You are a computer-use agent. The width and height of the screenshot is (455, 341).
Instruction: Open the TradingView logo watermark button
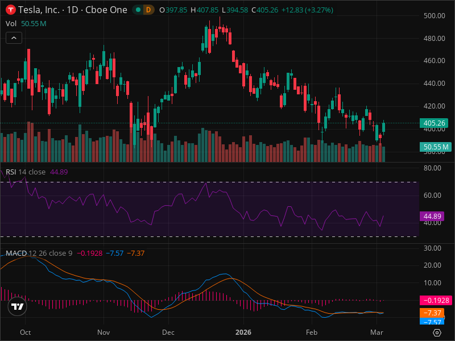(18, 306)
